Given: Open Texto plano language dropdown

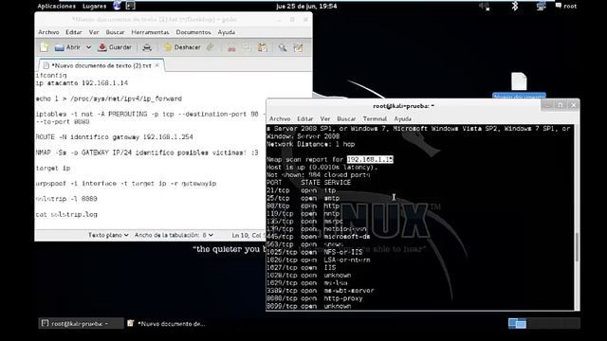Looking at the screenshot, I should click(108, 235).
